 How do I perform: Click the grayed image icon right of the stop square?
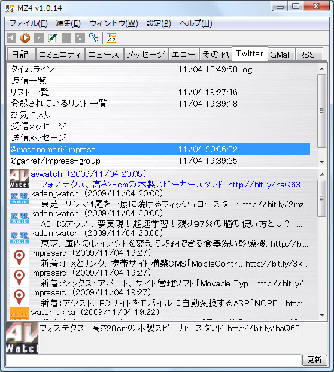click(x=80, y=38)
